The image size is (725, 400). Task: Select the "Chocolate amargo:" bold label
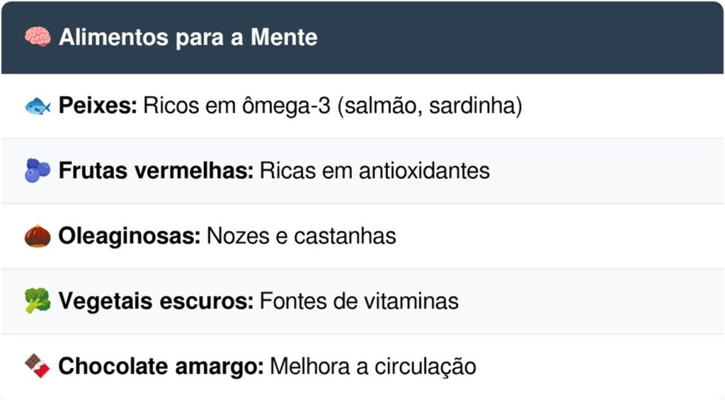tap(161, 366)
